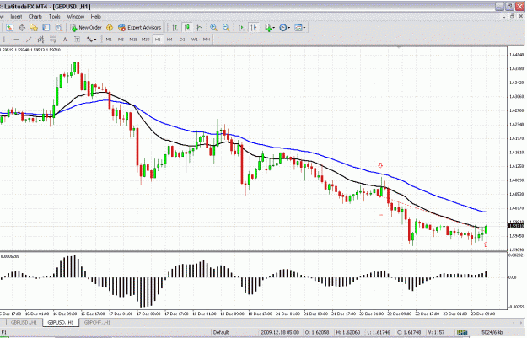Select the Text tool A icon
Viewport: 527px width, 338px height.
point(65,40)
